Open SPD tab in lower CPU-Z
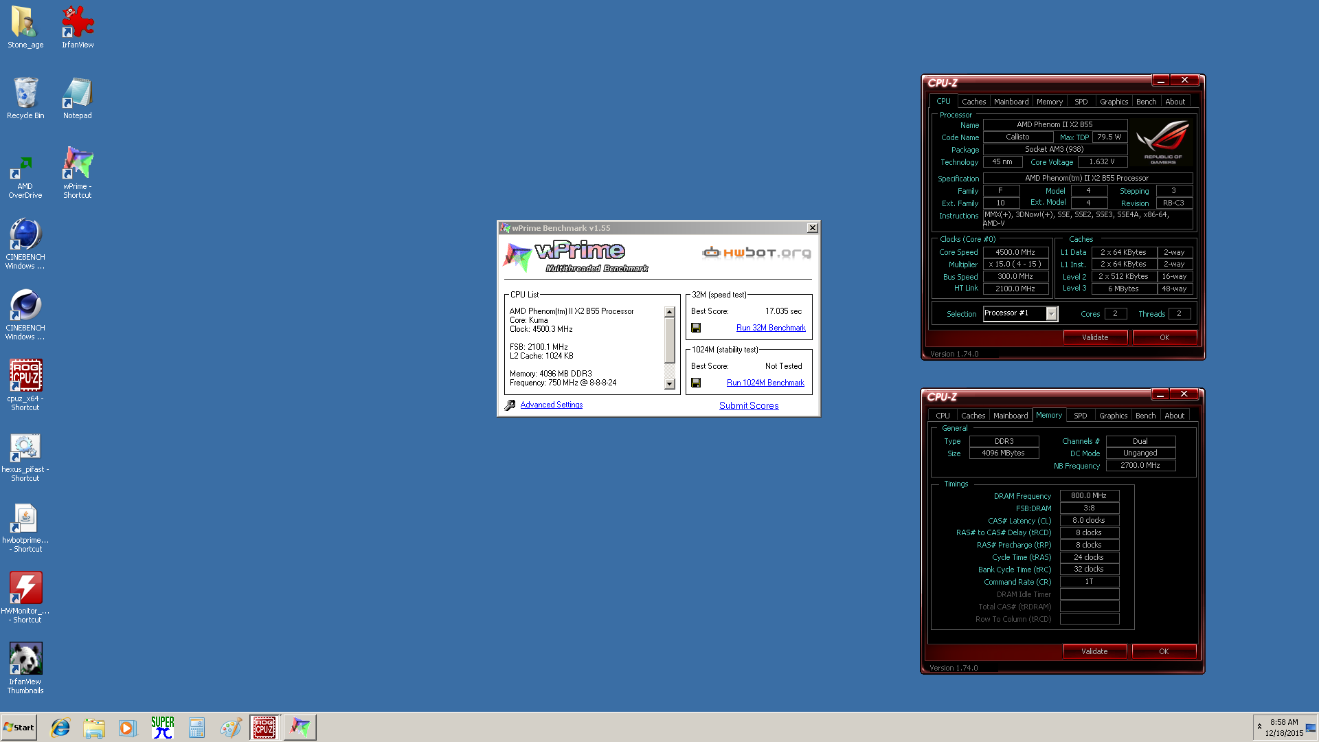This screenshot has width=1319, height=742. [x=1081, y=416]
